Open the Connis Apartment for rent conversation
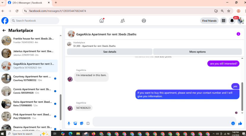 click(29, 91)
